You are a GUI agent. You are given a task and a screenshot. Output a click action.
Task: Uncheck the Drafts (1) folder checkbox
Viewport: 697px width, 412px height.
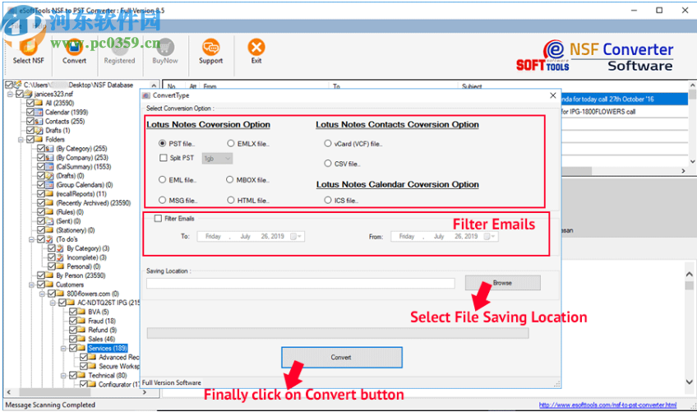click(30, 131)
